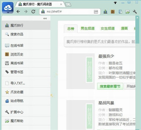Click the magnifier icon beside 搜索作品
The height and width of the screenshot is (130, 141).
(x=7, y=34)
